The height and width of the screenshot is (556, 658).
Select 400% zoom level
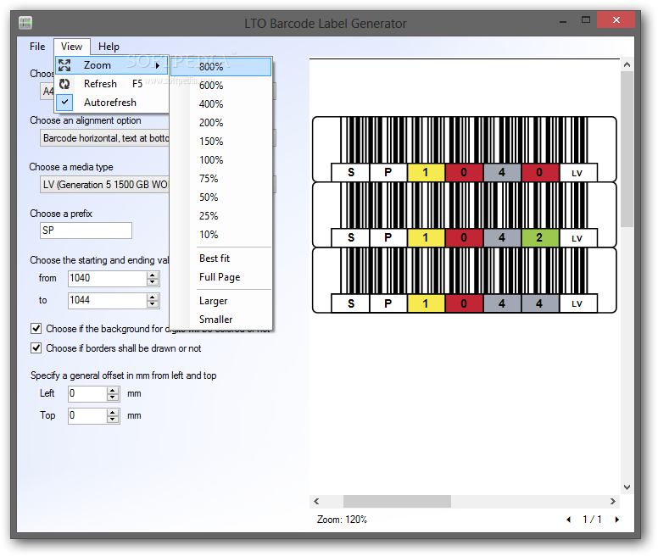pyautogui.click(x=220, y=104)
